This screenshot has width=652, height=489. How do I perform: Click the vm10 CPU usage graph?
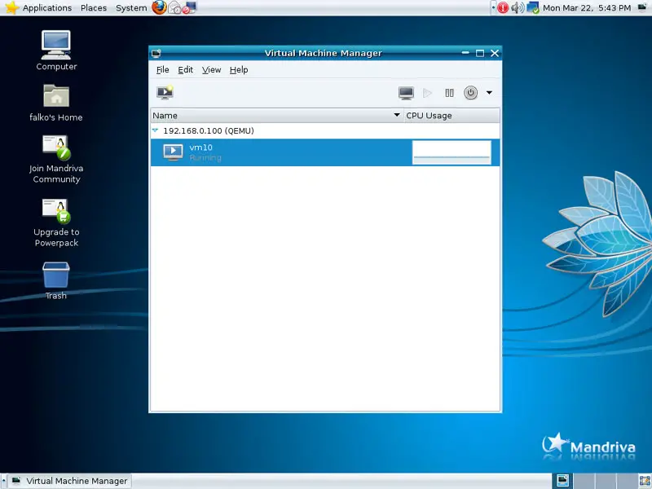point(452,152)
